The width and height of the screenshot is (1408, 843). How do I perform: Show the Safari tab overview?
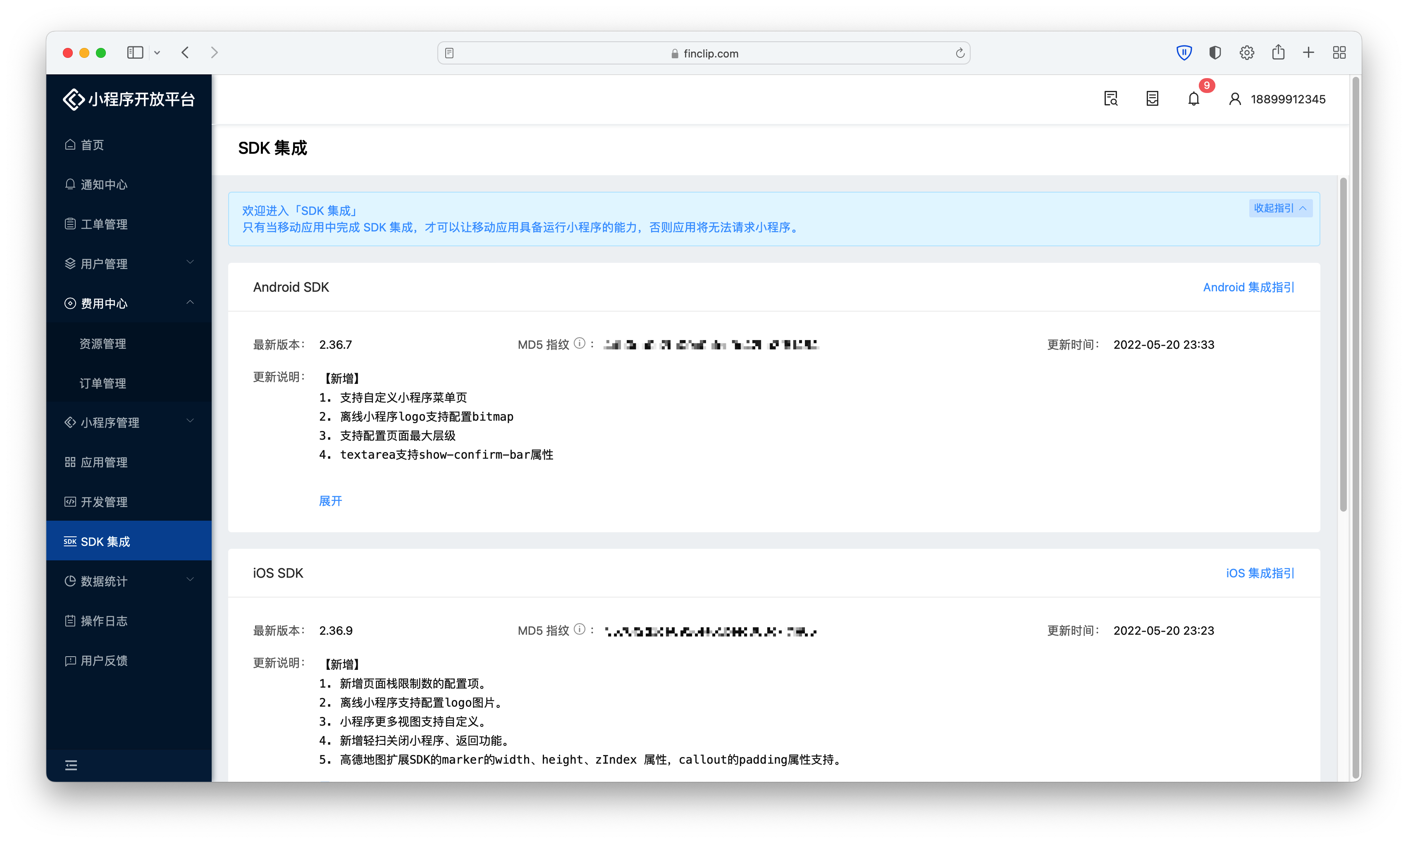coord(1339,53)
